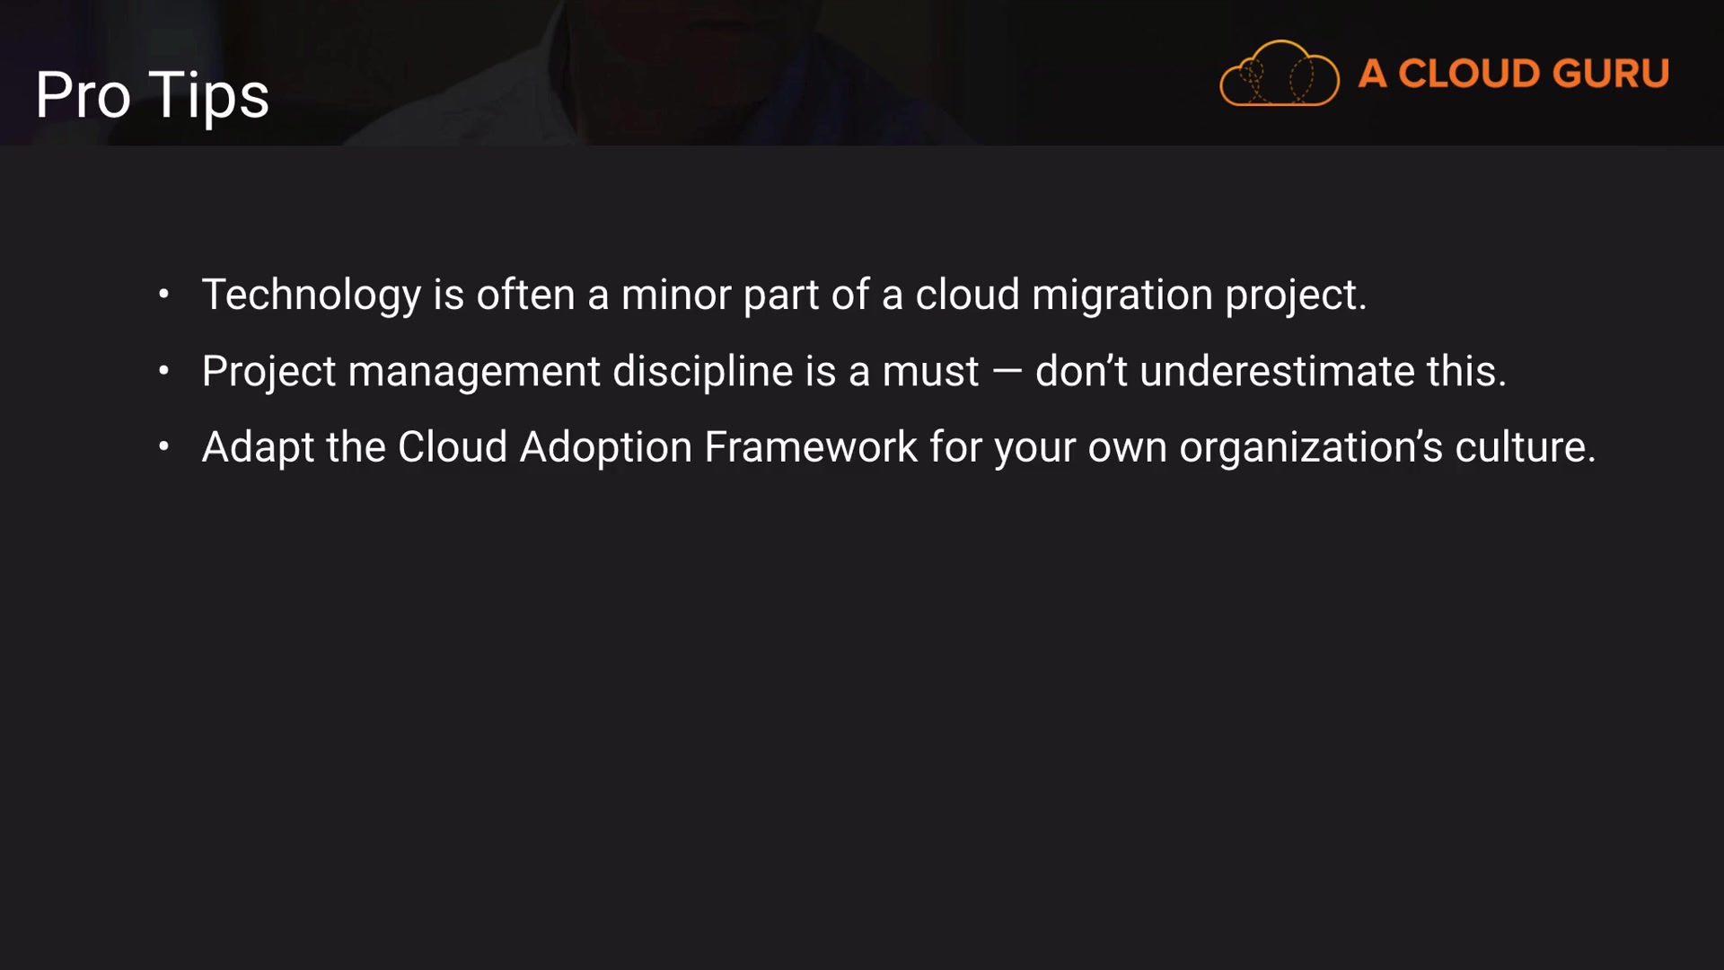Click the word "culture" ending the third bullet
The image size is (1724, 970).
1525,446
